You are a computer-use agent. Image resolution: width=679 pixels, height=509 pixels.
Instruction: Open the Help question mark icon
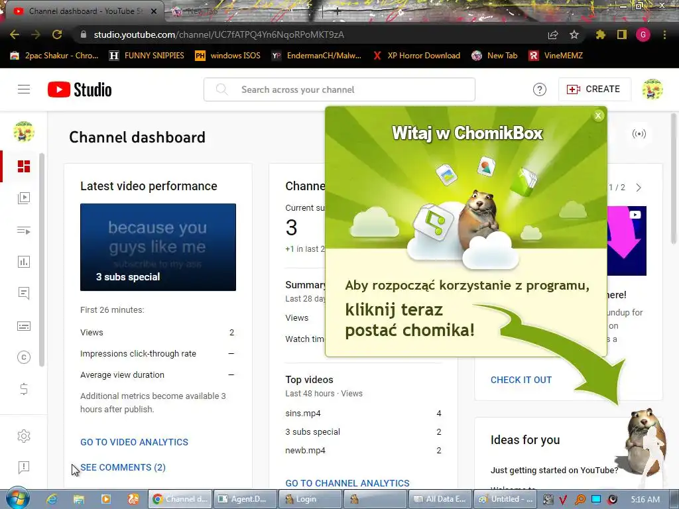point(540,89)
